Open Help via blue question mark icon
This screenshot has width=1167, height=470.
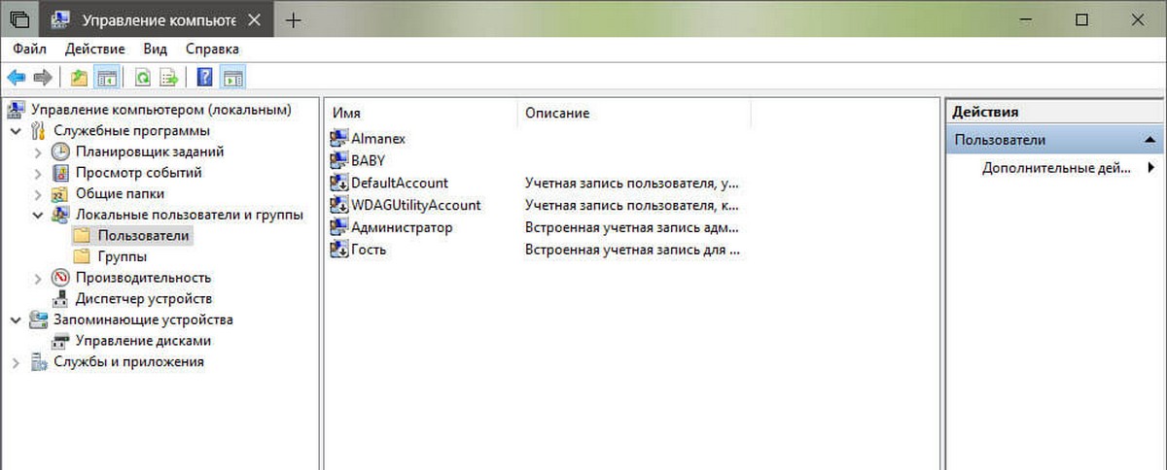[205, 78]
